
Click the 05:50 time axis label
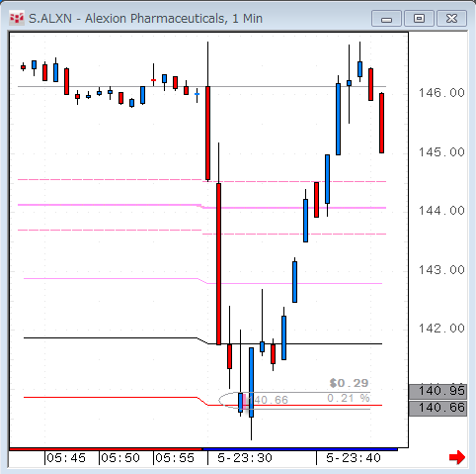click(120, 458)
